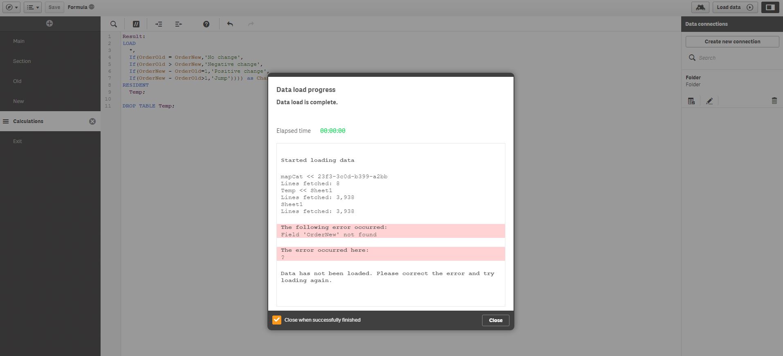The width and height of the screenshot is (783, 356).
Task: Open the debug panel icon
Action: coord(700,7)
